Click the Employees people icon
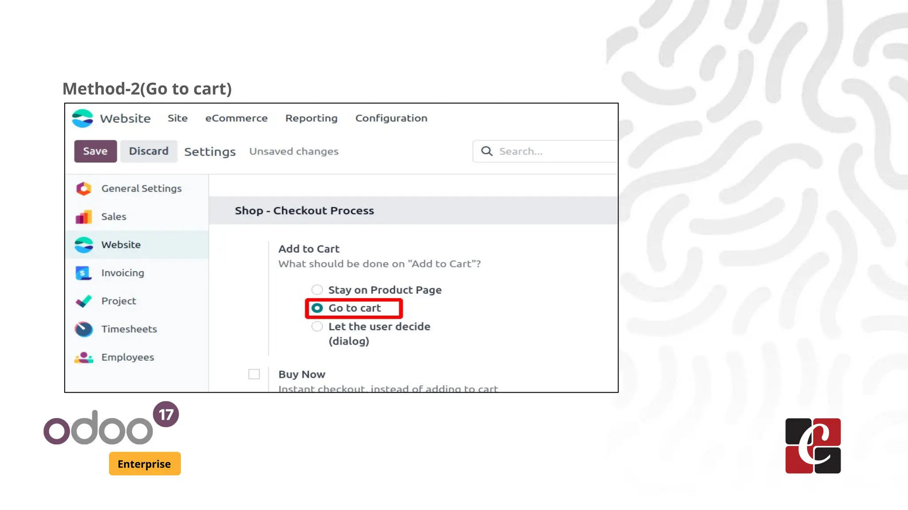The height and width of the screenshot is (510, 908). (x=83, y=357)
